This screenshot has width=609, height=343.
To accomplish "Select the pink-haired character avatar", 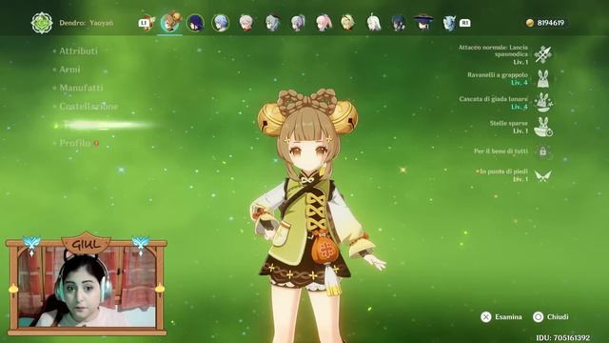I will (x=324, y=23).
